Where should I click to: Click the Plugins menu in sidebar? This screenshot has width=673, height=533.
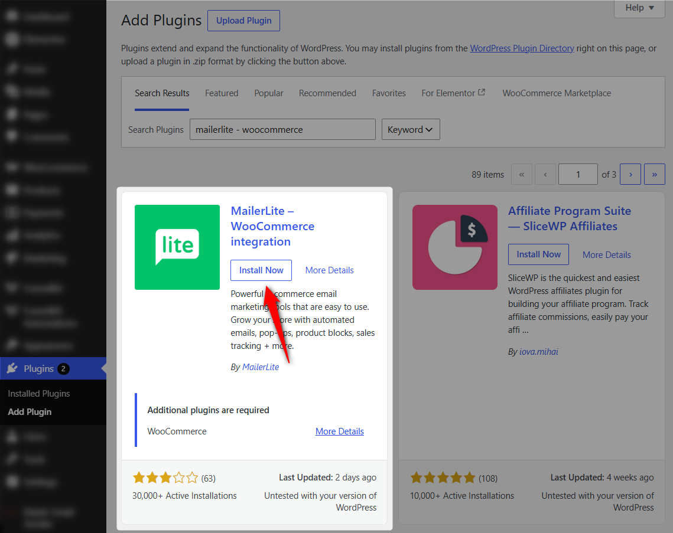tap(53, 368)
